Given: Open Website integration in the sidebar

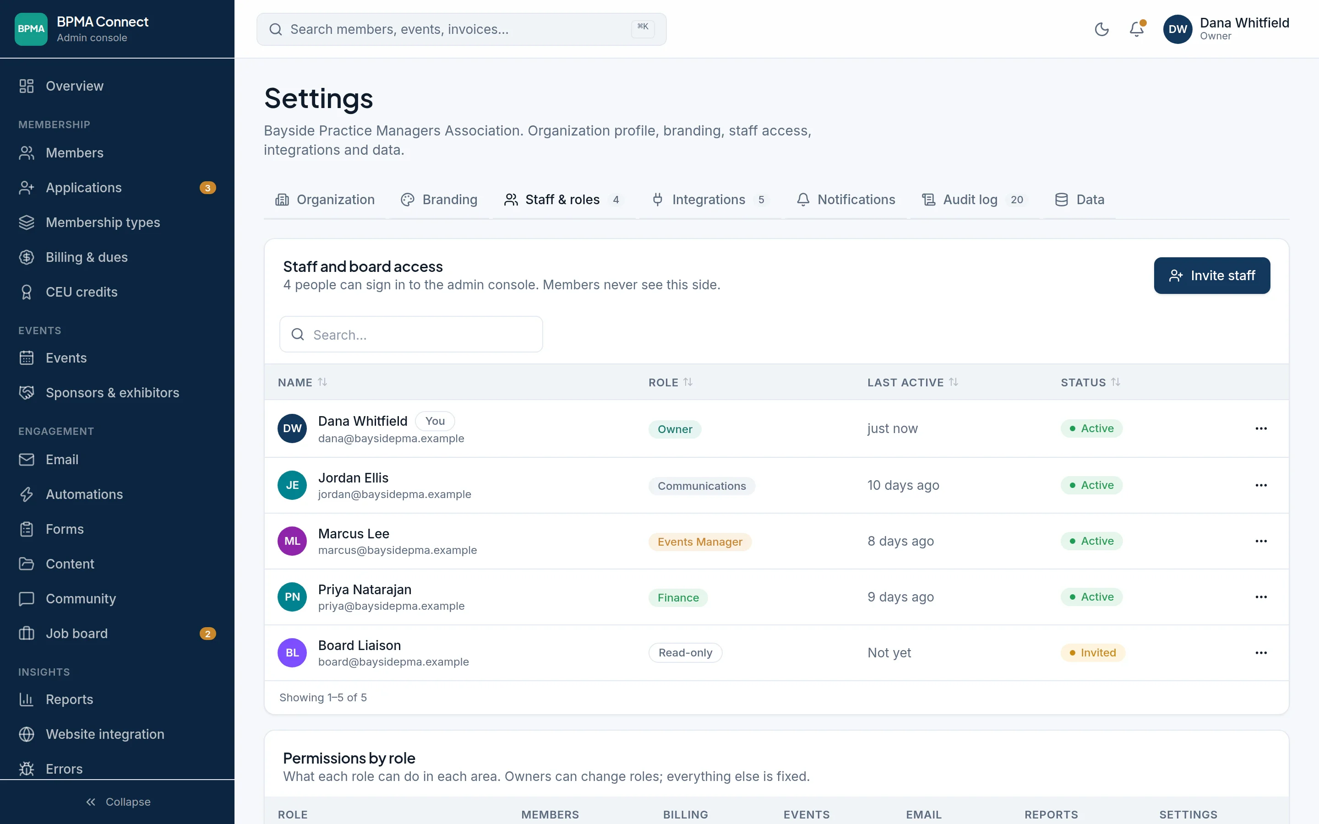Looking at the screenshot, I should click(117, 734).
